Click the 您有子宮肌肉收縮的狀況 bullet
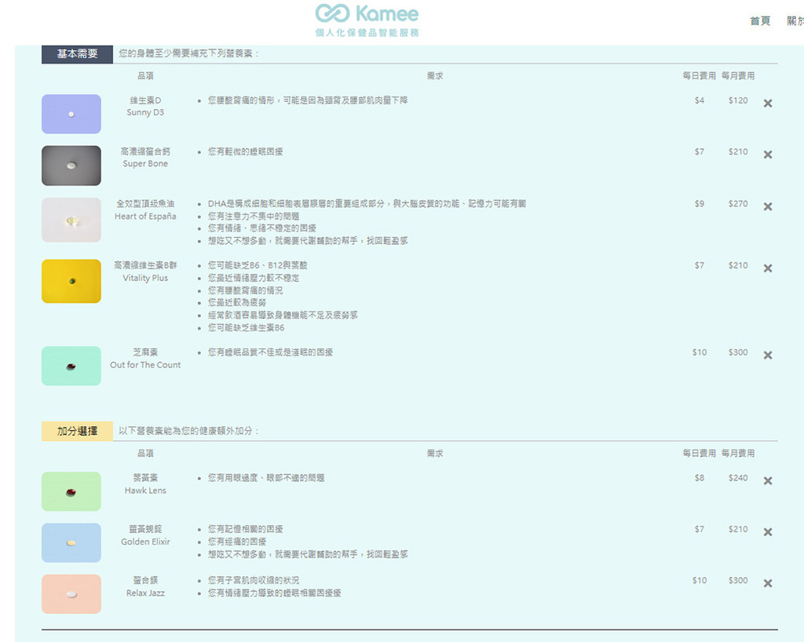The width and height of the screenshot is (804, 642). point(254,580)
